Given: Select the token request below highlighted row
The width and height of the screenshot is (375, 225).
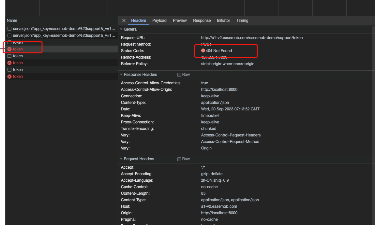Looking at the screenshot, I should coord(62,56).
